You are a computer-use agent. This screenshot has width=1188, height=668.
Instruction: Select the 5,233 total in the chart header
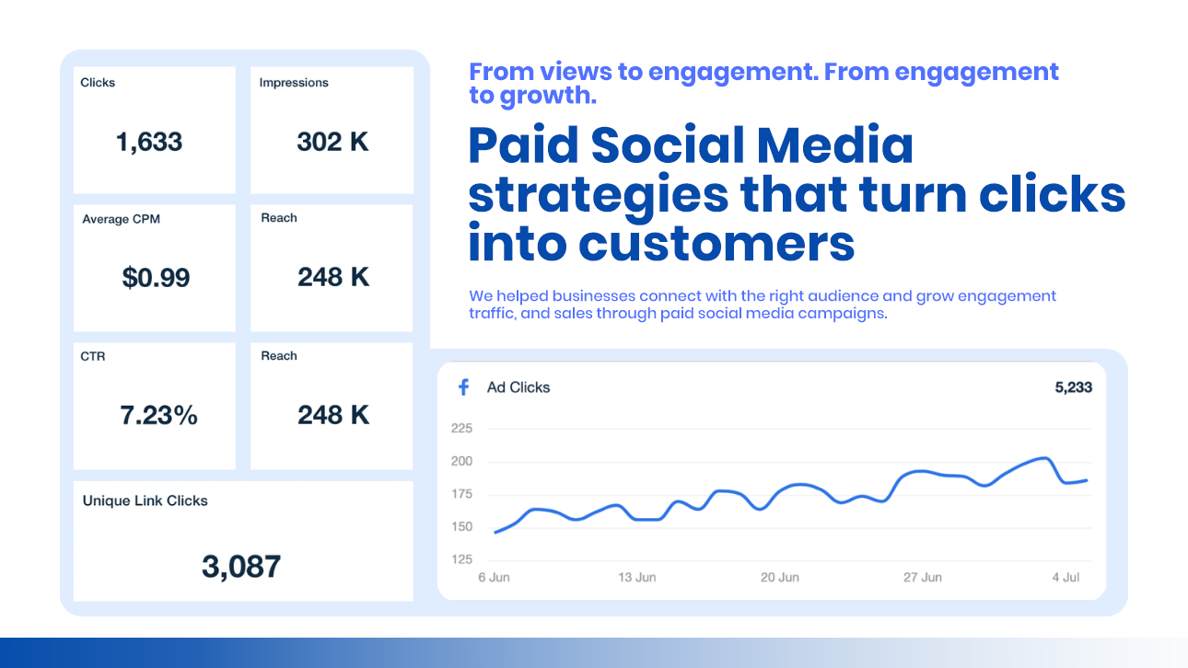point(1073,387)
